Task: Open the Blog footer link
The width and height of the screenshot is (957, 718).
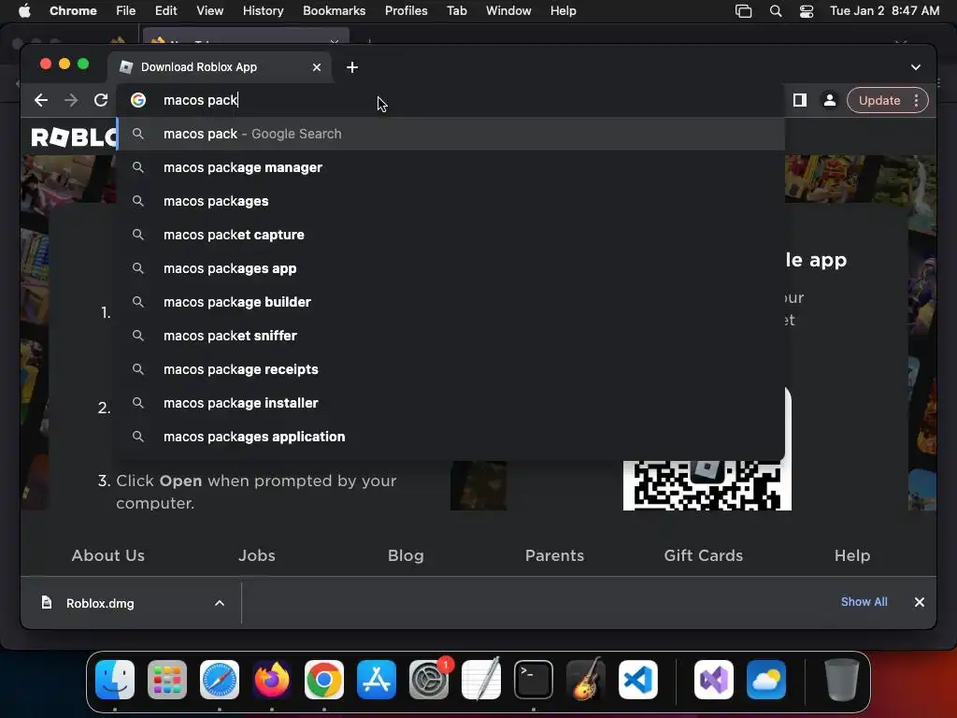Action: (406, 555)
